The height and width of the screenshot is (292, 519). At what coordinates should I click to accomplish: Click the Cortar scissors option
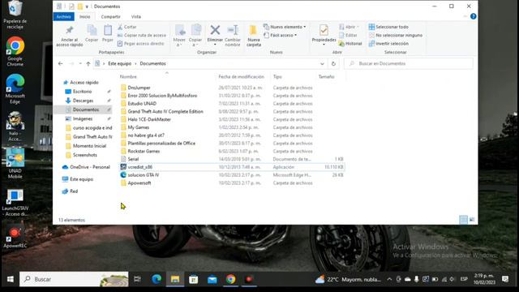click(x=127, y=27)
